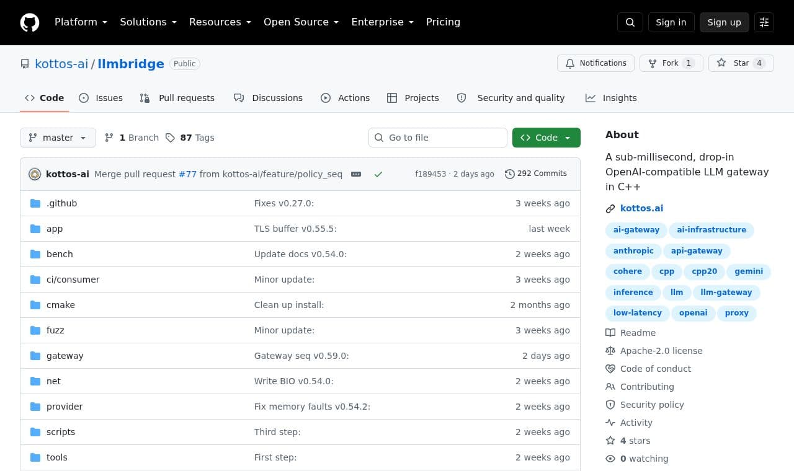The height and width of the screenshot is (471, 794).
Task: Switch to the Insights tab
Action: (611, 98)
